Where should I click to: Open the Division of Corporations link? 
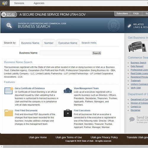tap(139, 103)
